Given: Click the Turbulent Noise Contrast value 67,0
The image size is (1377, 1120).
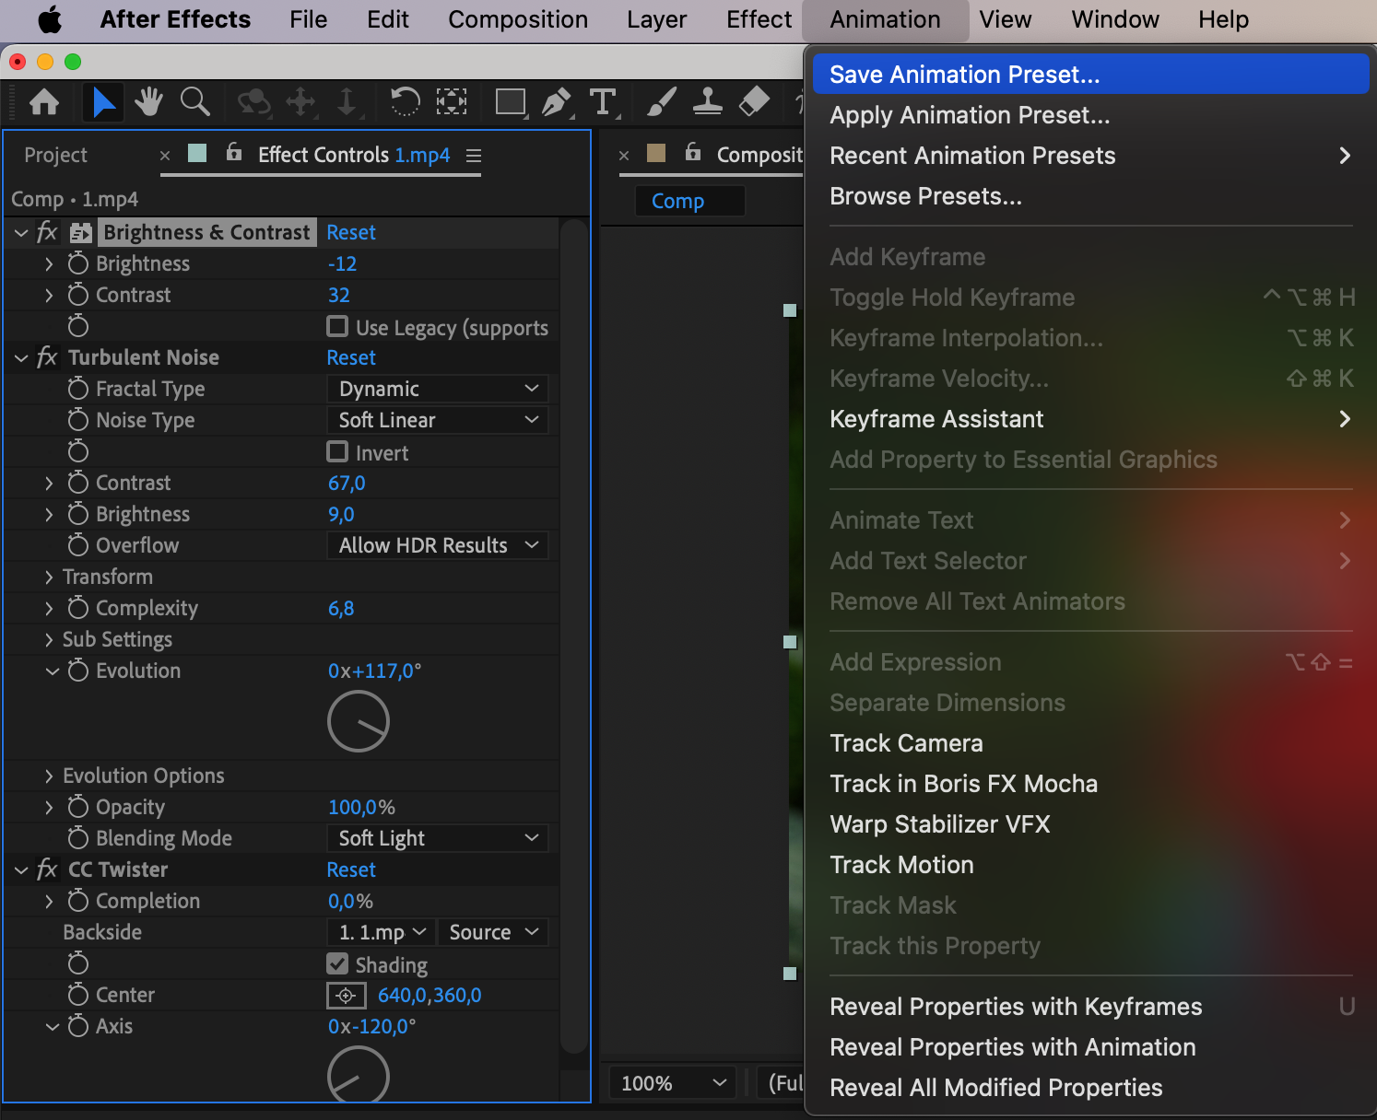Looking at the screenshot, I should coord(347,483).
